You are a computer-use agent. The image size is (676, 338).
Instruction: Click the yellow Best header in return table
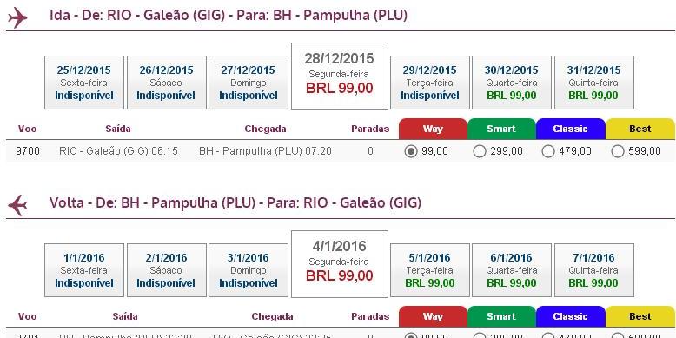point(640,317)
